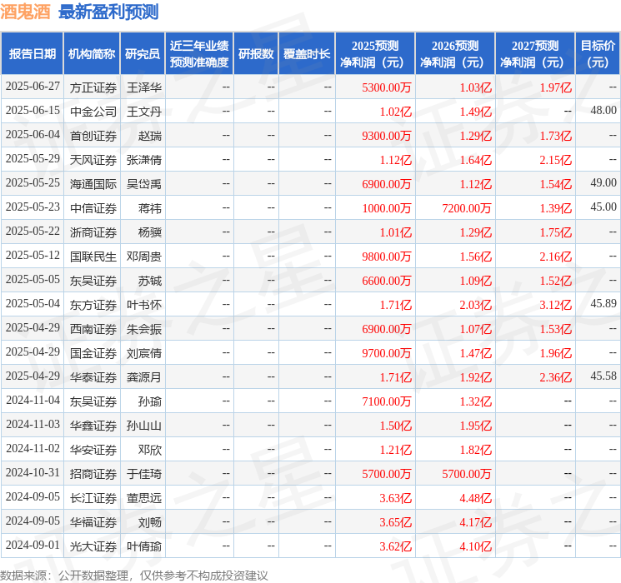The image size is (621, 583).
Task: Click institution 华福证券
Action: coord(93,522)
